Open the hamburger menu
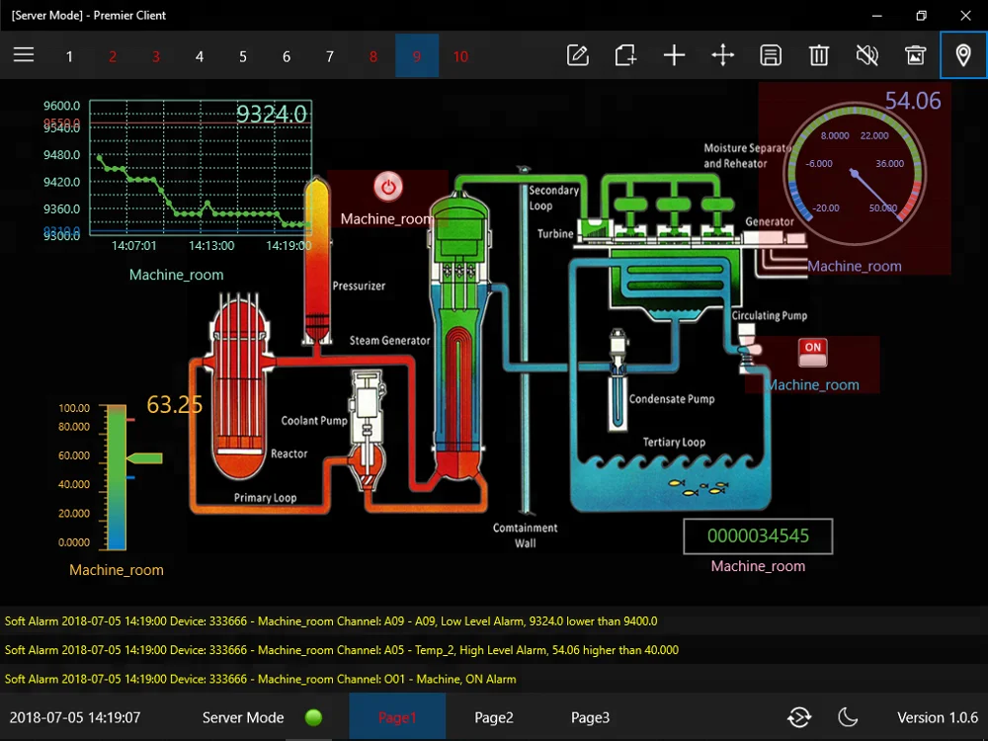Screen dimensions: 988x741 coord(24,55)
